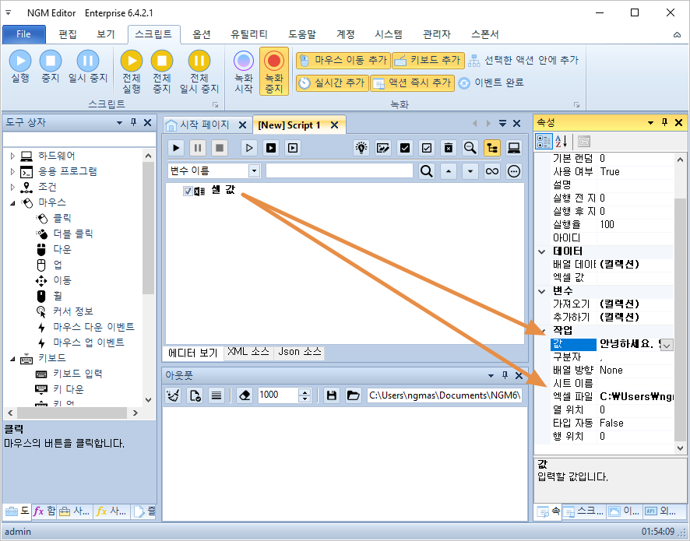Screen dimensions: 690x541
Task: Click the ellipsis circle icon
Action: coord(513,171)
